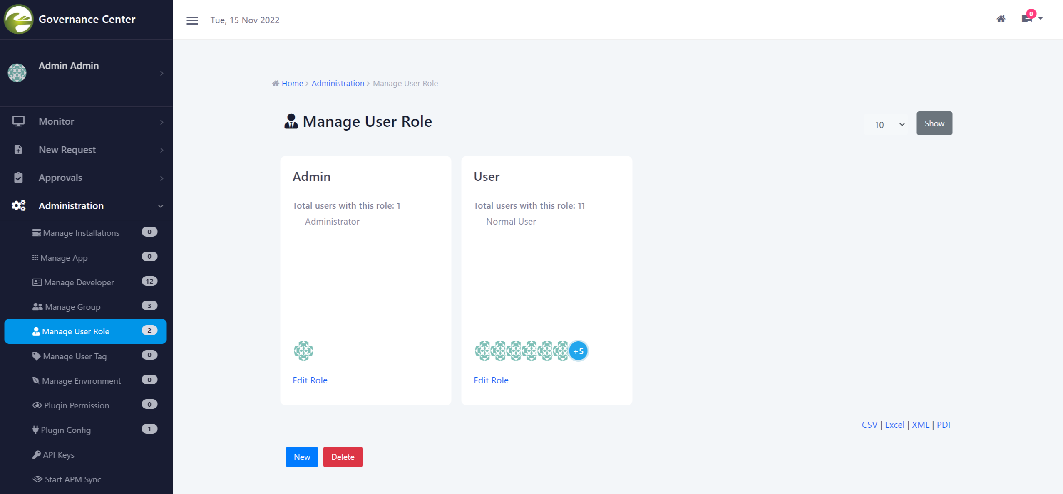Viewport: 1063px width, 494px height.
Task: Open the notifications list icon
Action: (1027, 19)
